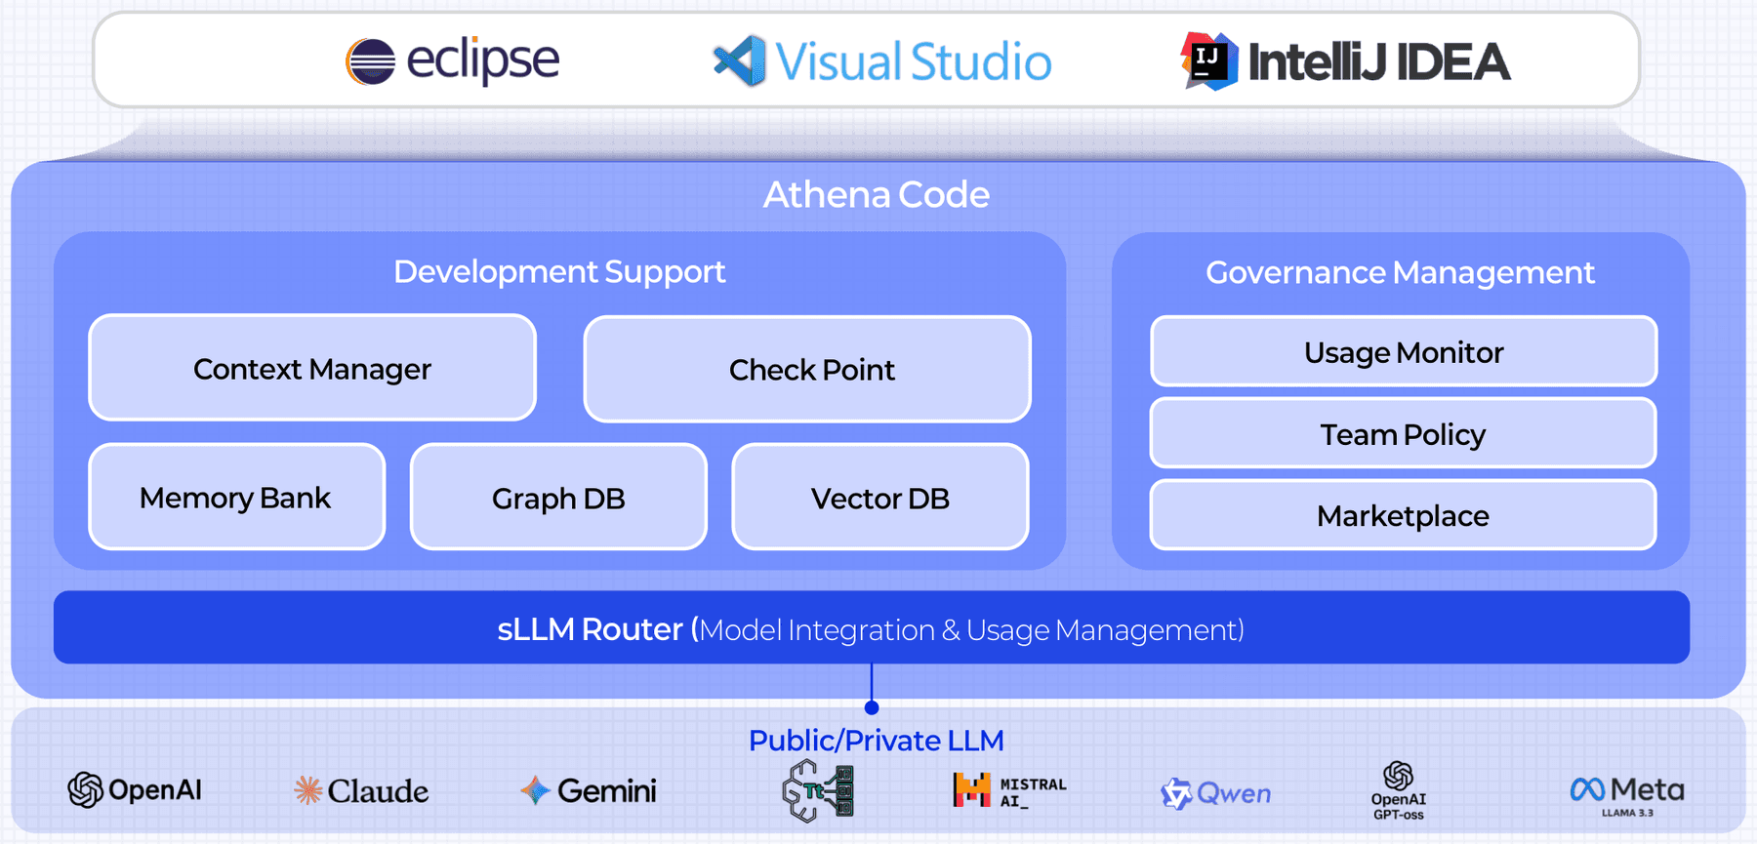
Task: Click the 'Visual Studio' wordmark text
Action: (x=914, y=61)
